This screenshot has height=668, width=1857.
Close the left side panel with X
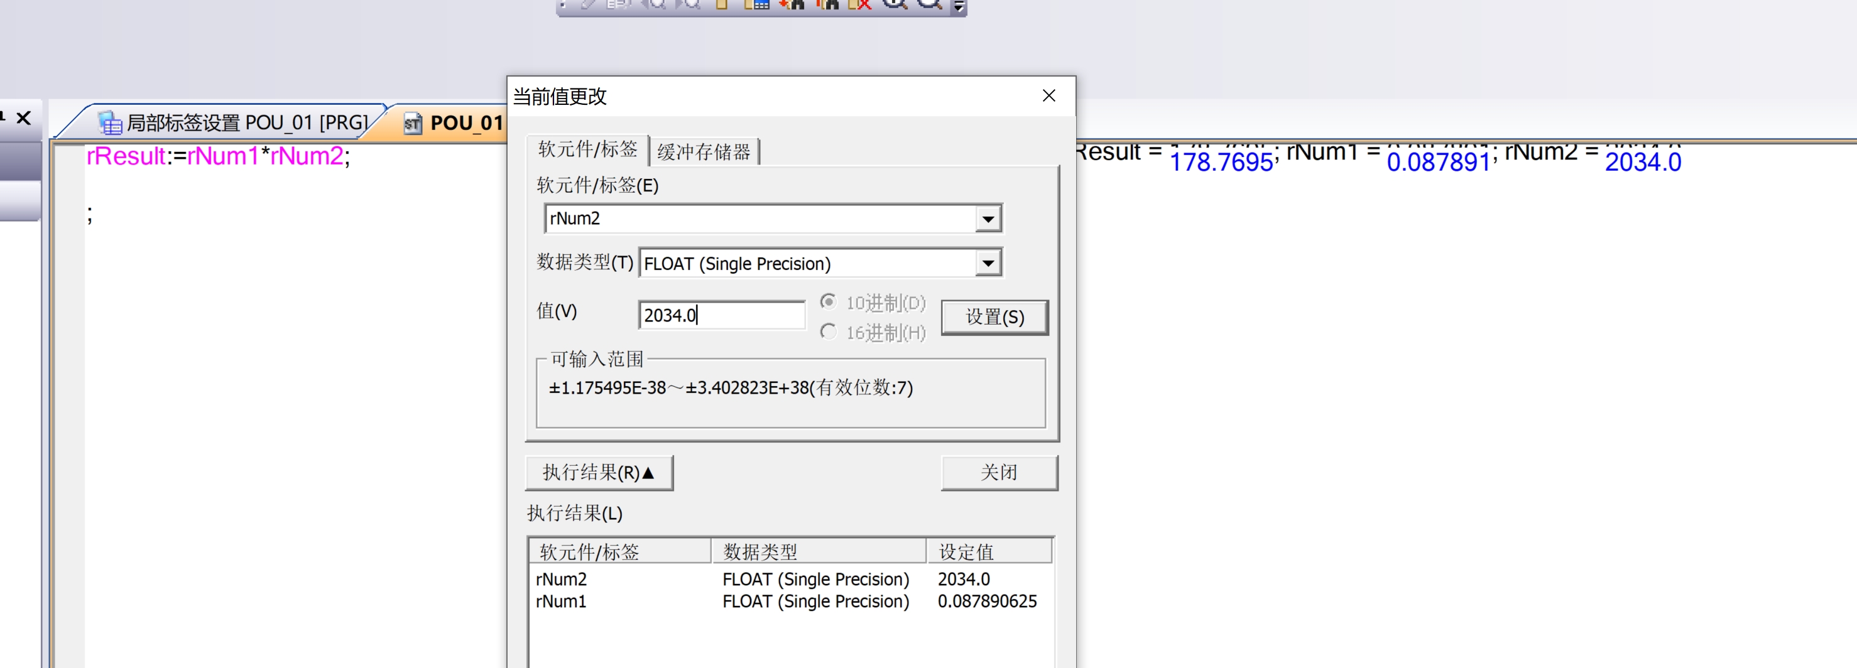24,118
